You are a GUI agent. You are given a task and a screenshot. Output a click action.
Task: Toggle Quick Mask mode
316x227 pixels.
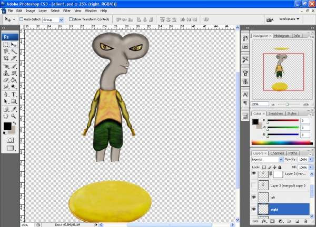(x=10, y=140)
